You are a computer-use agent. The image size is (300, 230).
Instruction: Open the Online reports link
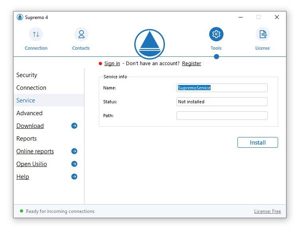35,151
